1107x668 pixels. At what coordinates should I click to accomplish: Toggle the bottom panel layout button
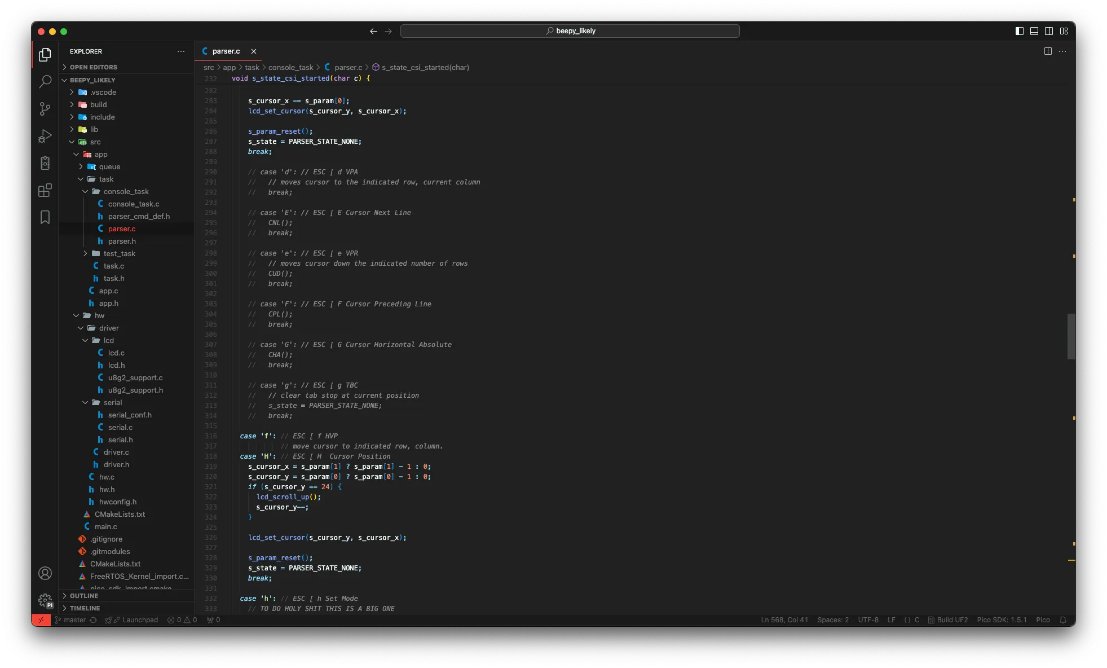(1034, 31)
